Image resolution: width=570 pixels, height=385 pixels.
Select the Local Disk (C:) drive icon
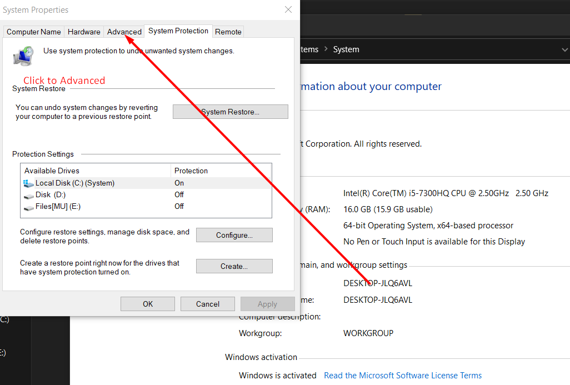tap(29, 183)
